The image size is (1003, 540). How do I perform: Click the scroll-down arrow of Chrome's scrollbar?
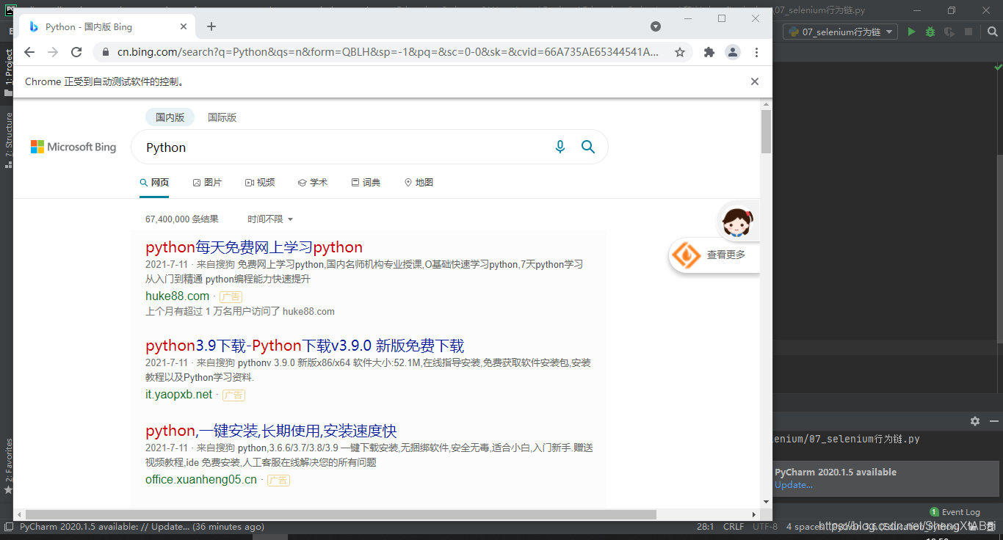click(x=767, y=502)
